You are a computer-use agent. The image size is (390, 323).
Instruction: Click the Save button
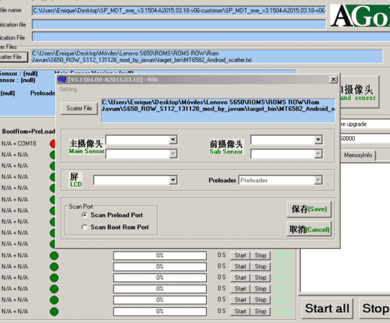pyautogui.click(x=309, y=209)
